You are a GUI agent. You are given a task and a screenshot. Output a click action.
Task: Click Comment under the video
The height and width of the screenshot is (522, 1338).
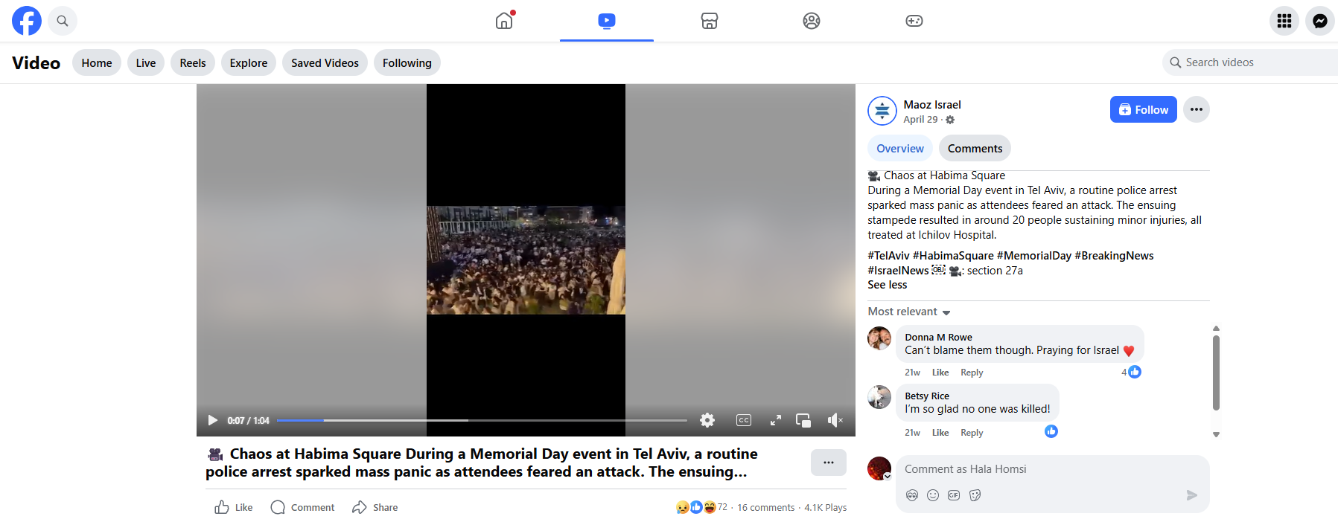point(302,507)
